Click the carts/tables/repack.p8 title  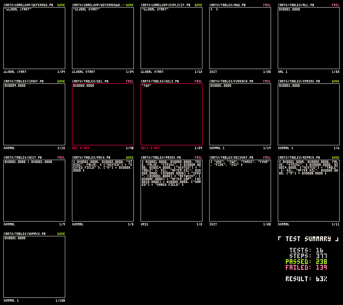(x=299, y=158)
